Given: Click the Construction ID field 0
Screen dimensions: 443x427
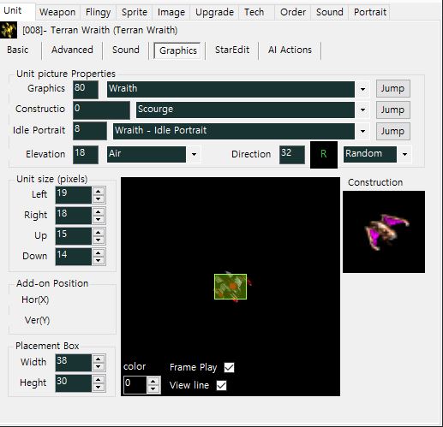Looking at the screenshot, I should (101, 110).
